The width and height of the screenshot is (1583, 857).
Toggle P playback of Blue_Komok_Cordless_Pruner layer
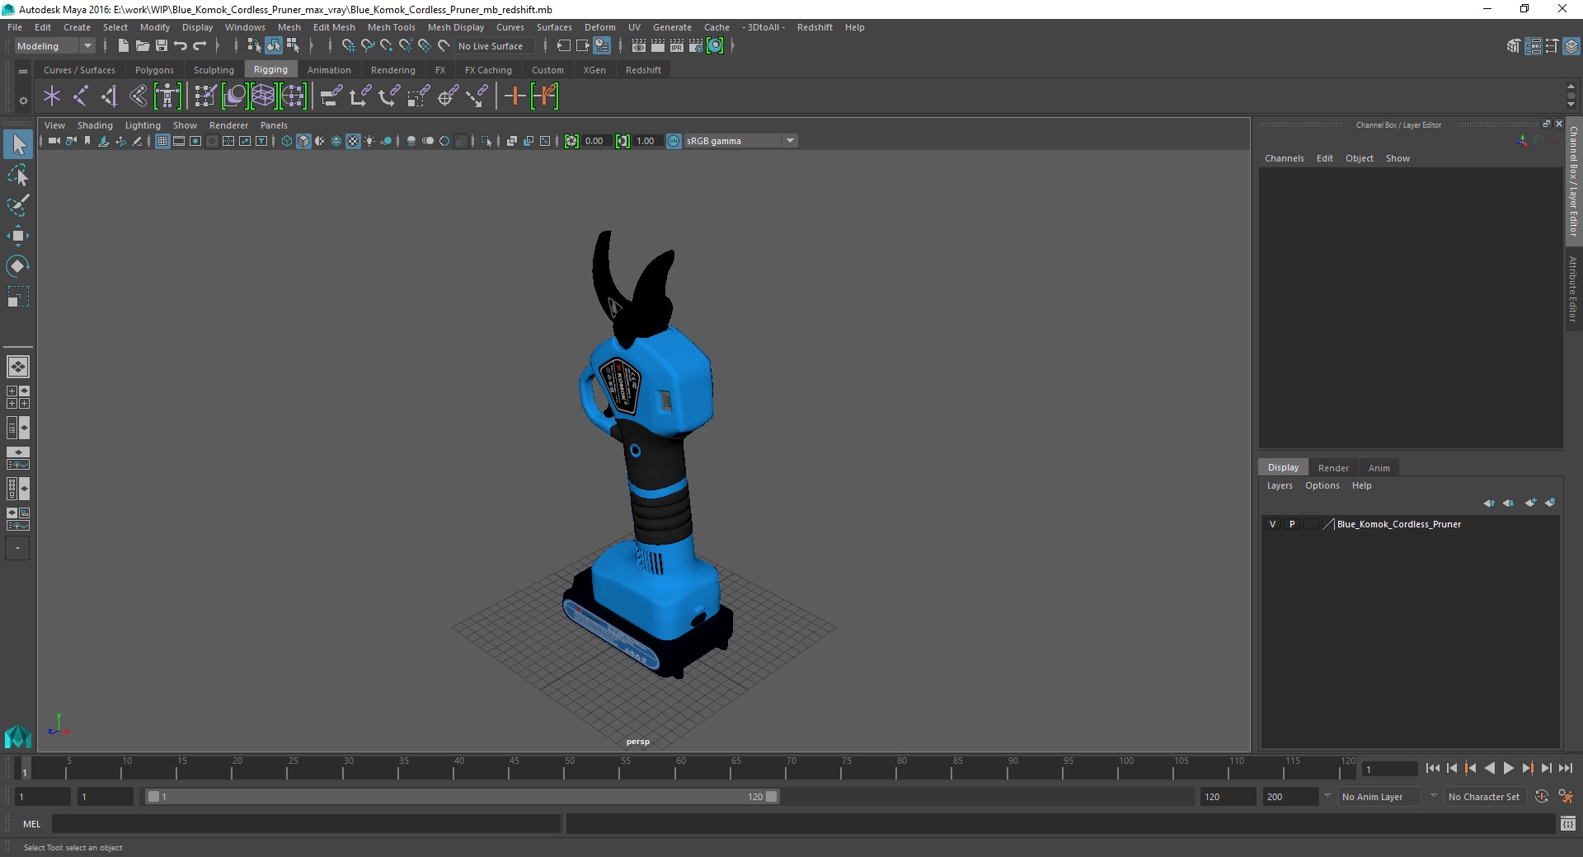[x=1292, y=524]
